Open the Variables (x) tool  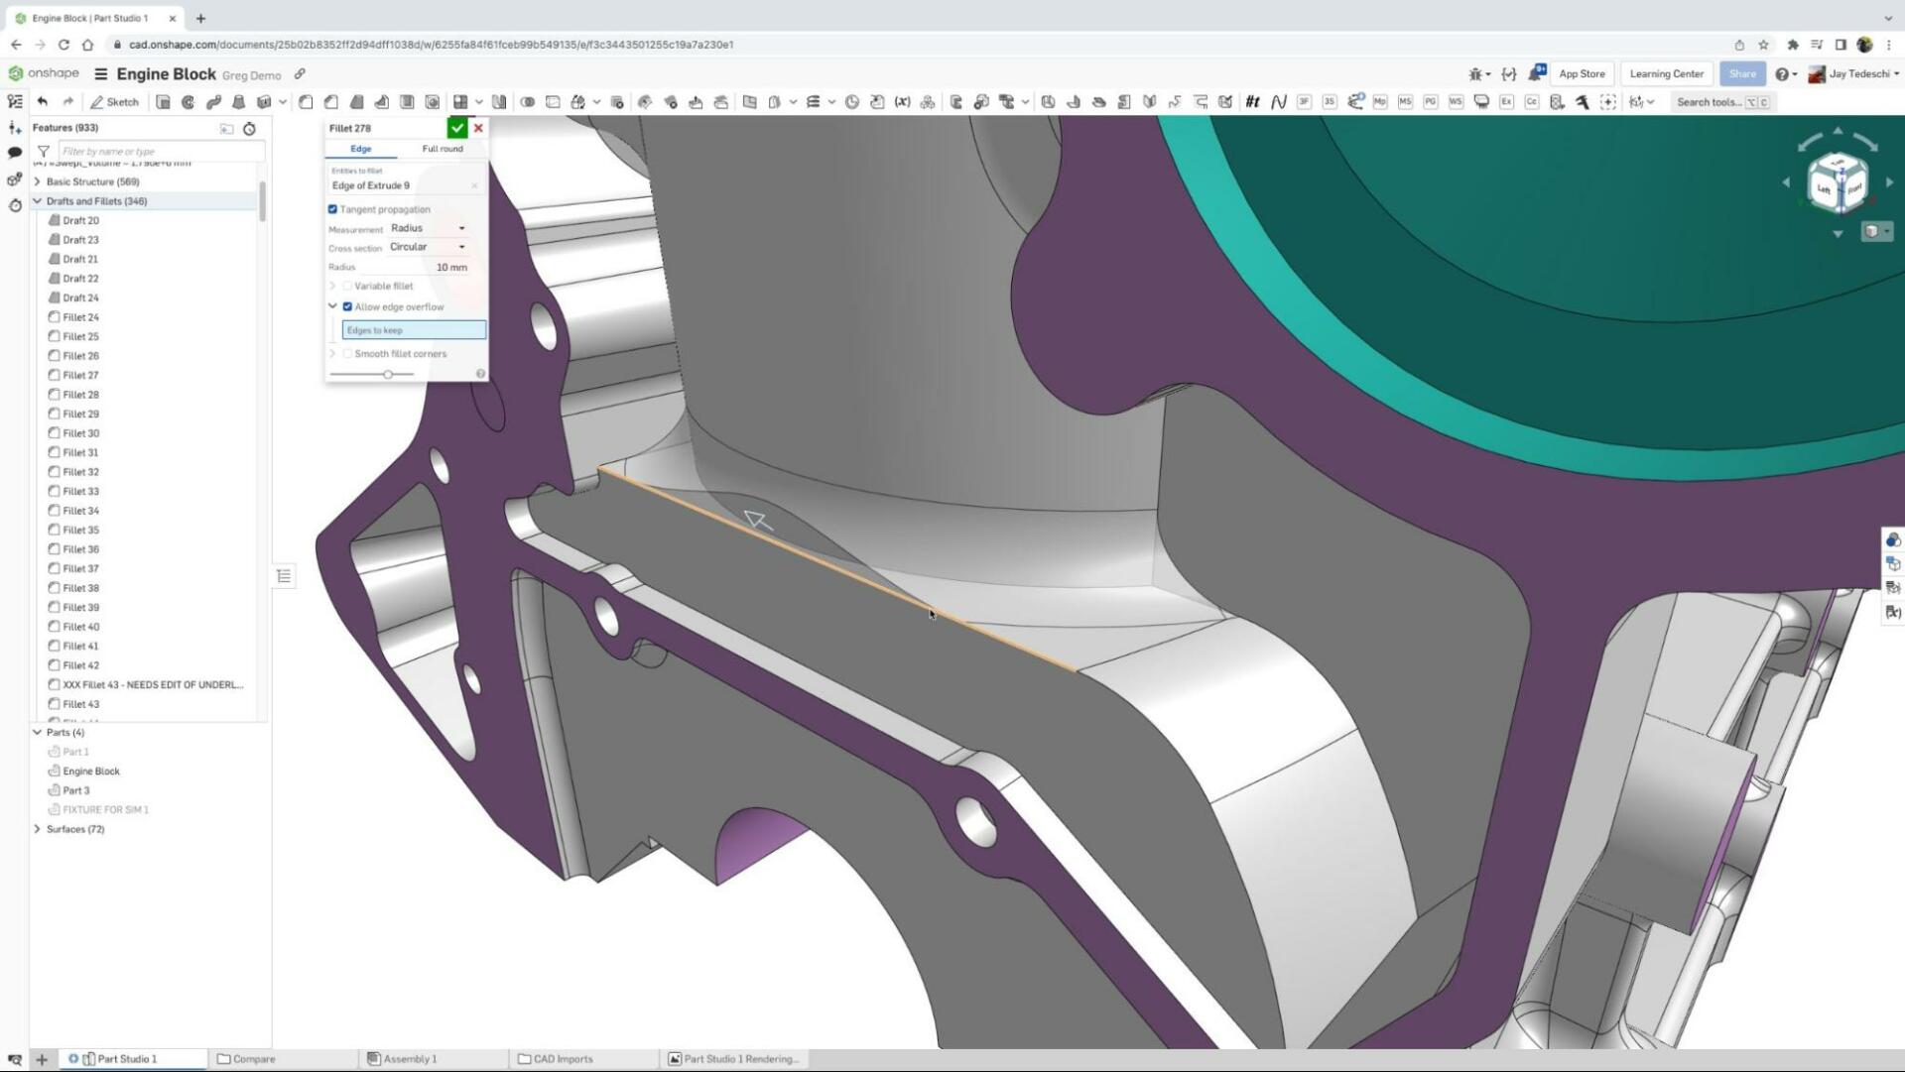(x=903, y=101)
